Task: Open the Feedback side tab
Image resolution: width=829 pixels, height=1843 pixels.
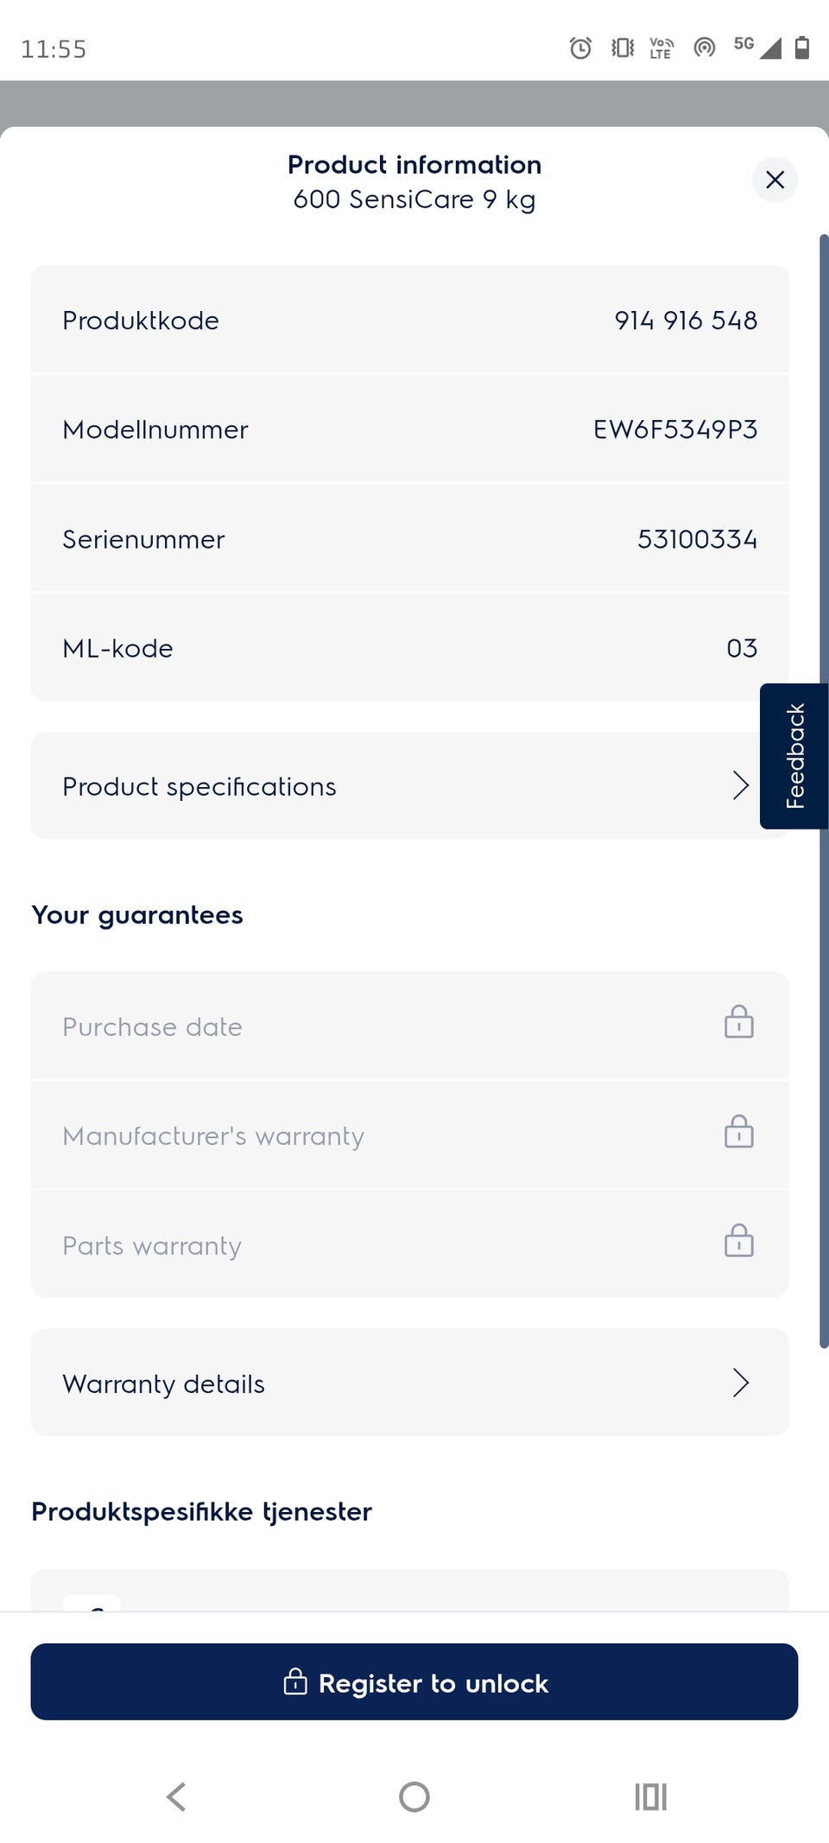Action: (794, 756)
